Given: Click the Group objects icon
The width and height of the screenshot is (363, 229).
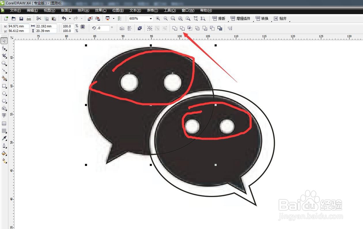Looking at the screenshot, I should [150, 28].
